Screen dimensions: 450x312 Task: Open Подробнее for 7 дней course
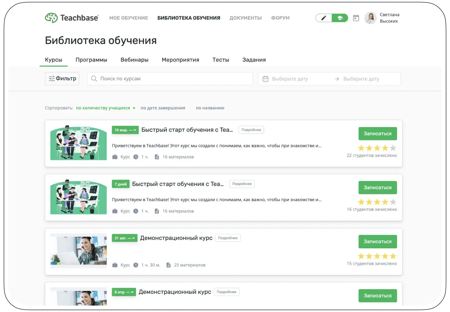(242, 184)
